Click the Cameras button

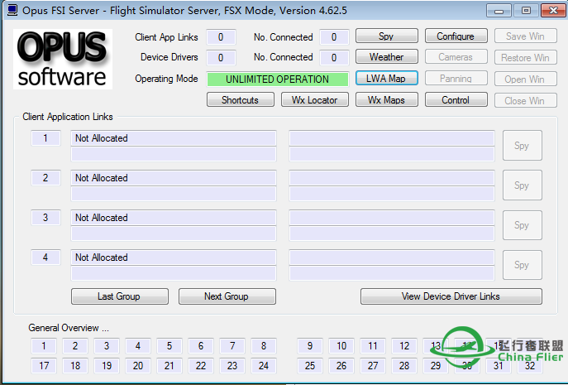[456, 57]
